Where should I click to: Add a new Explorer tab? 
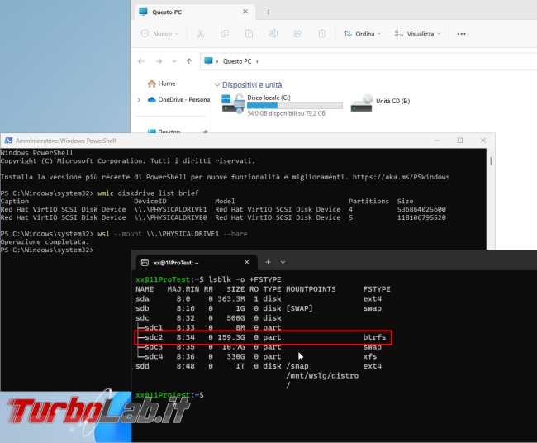click(x=268, y=12)
